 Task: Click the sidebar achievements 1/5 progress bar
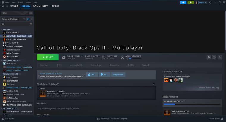[x=192, y=104]
